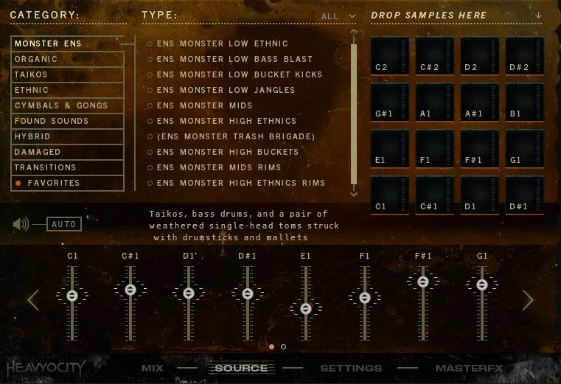This screenshot has height=384, width=561.
Task: Select the D#2 sample pad
Action: pos(524,55)
